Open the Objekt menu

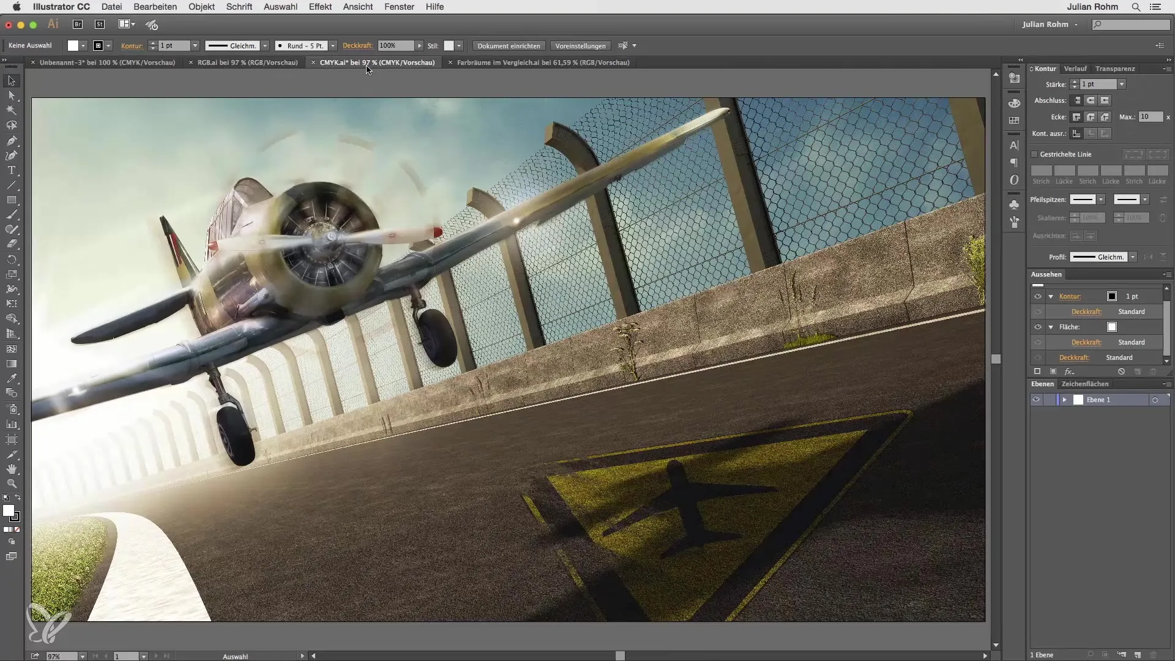(201, 7)
